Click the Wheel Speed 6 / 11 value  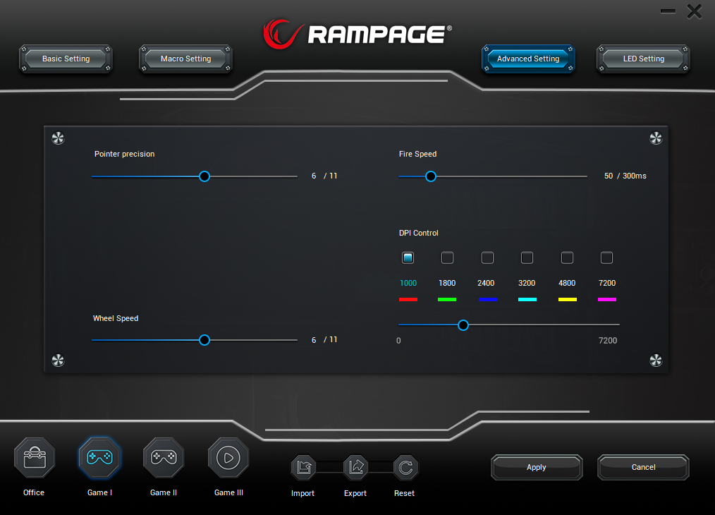(324, 339)
